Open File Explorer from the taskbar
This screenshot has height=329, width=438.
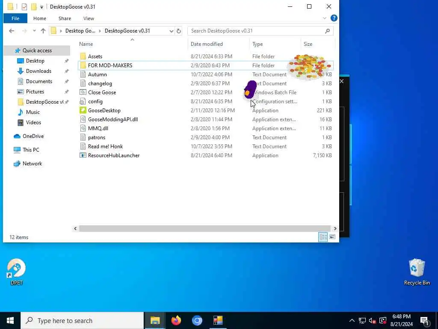click(x=155, y=320)
